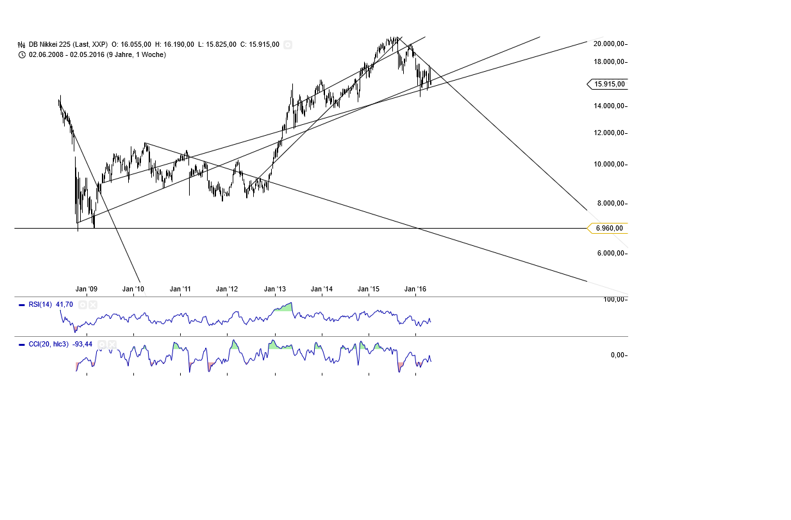The image size is (791, 520).
Task: Click the 18.000,00 price axis label
Action: pos(609,62)
